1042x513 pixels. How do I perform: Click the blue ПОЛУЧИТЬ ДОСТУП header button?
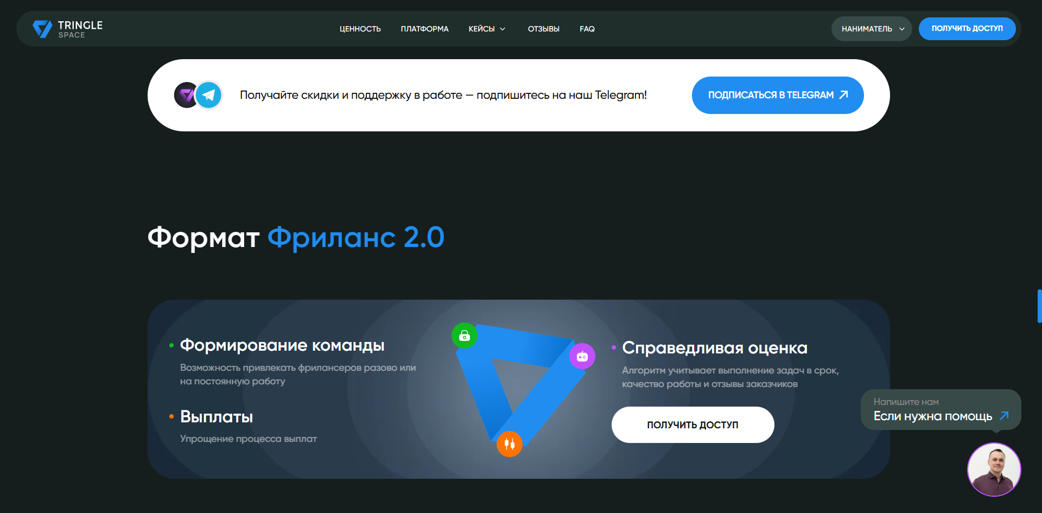967,29
